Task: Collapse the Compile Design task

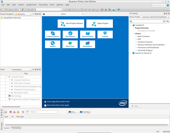Action: tap(7, 77)
